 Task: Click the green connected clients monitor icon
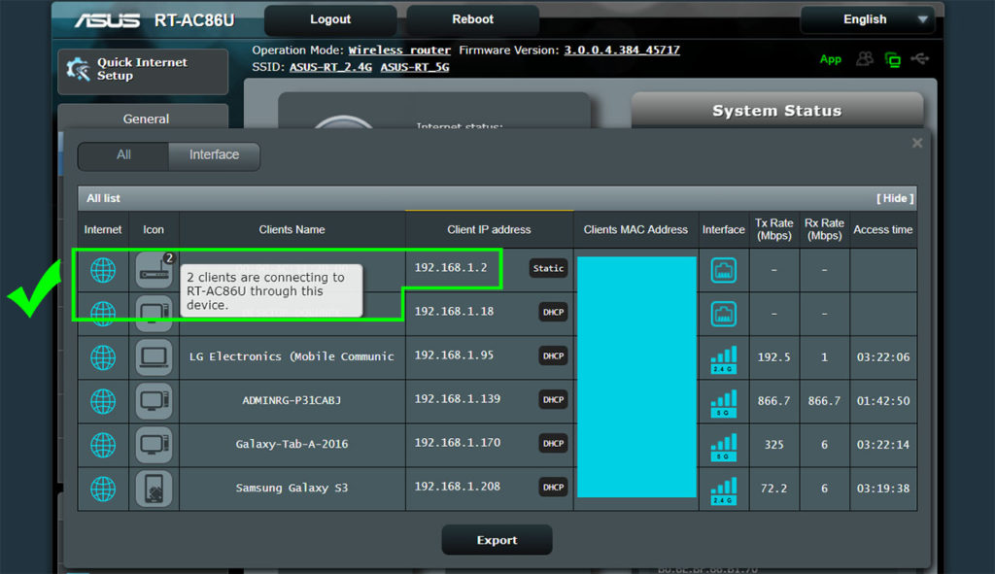(893, 58)
